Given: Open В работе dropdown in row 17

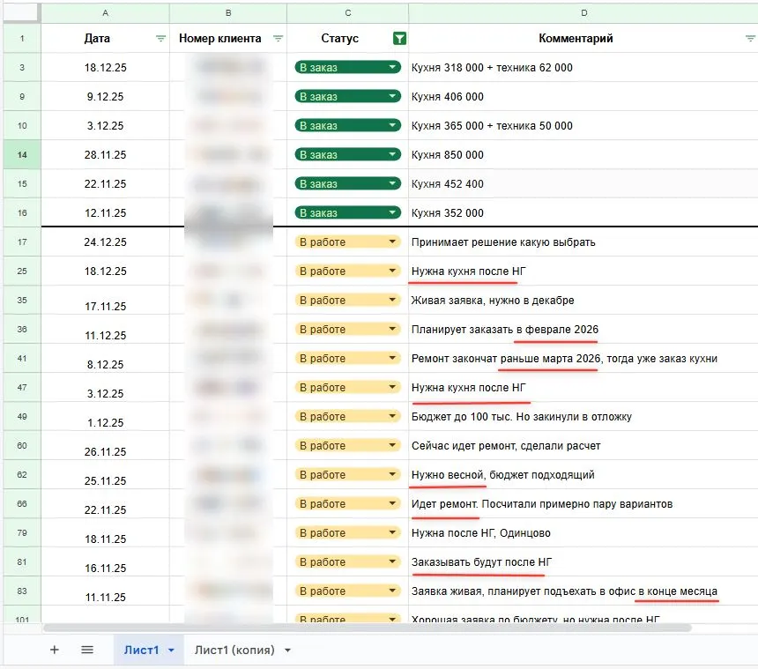Looking at the screenshot, I should 392,242.
